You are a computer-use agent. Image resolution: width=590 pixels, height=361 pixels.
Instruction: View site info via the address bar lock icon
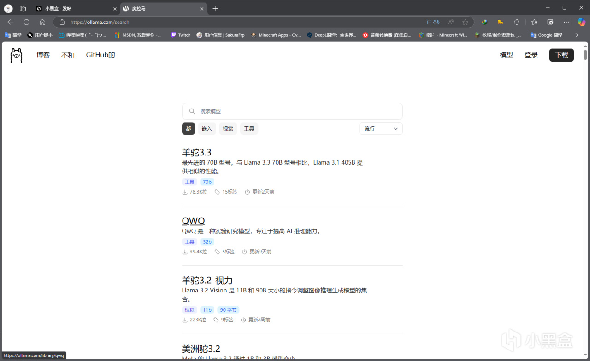[62, 22]
